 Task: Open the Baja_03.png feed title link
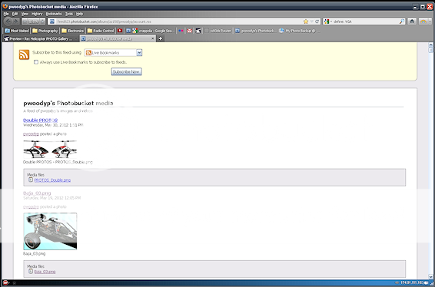click(37, 193)
